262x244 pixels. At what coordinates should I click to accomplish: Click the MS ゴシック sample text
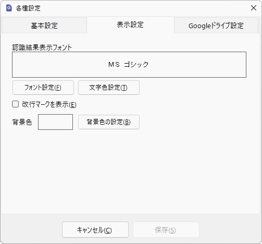point(129,65)
